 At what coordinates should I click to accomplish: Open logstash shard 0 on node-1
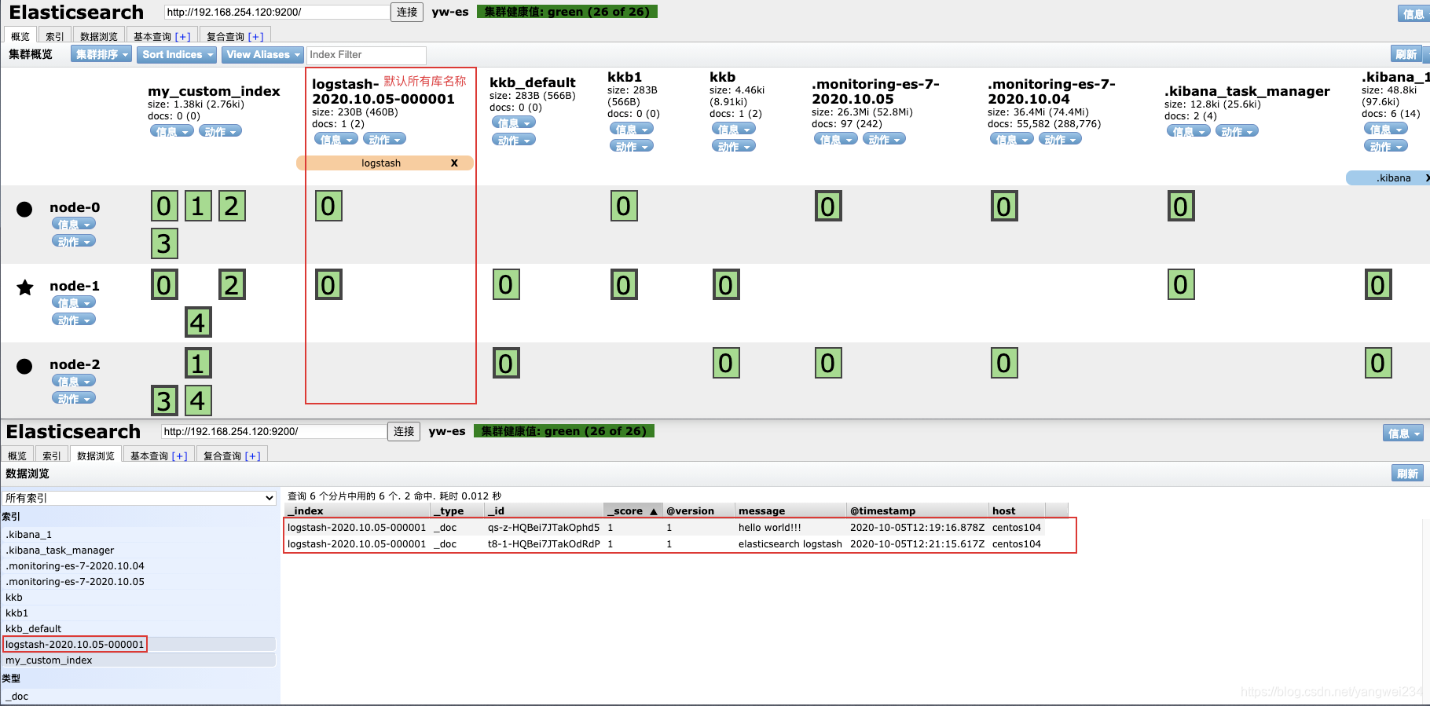328,285
